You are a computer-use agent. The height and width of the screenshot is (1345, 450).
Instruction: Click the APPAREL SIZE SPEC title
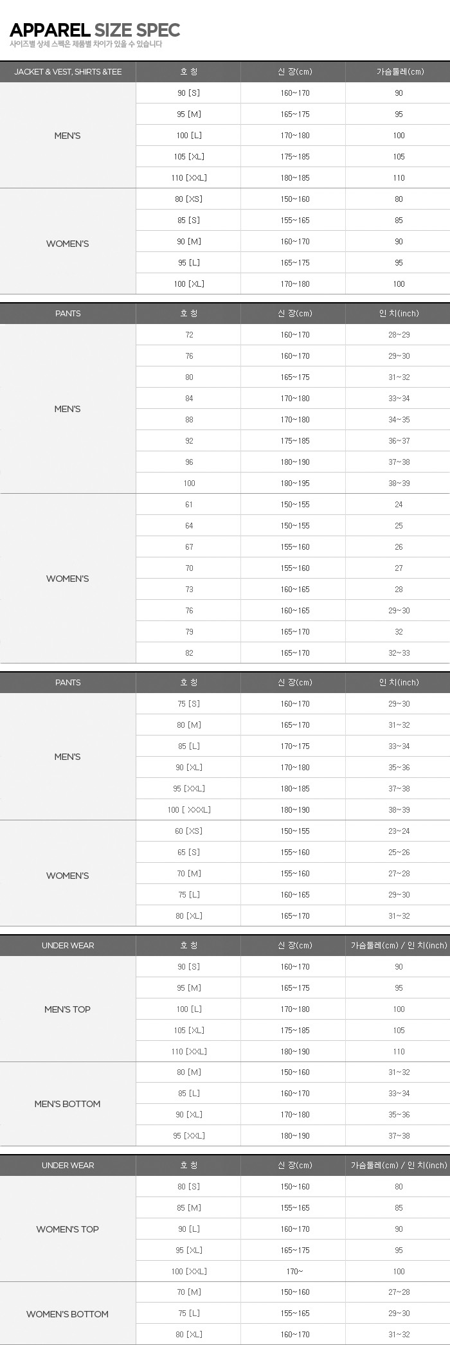coord(95,30)
